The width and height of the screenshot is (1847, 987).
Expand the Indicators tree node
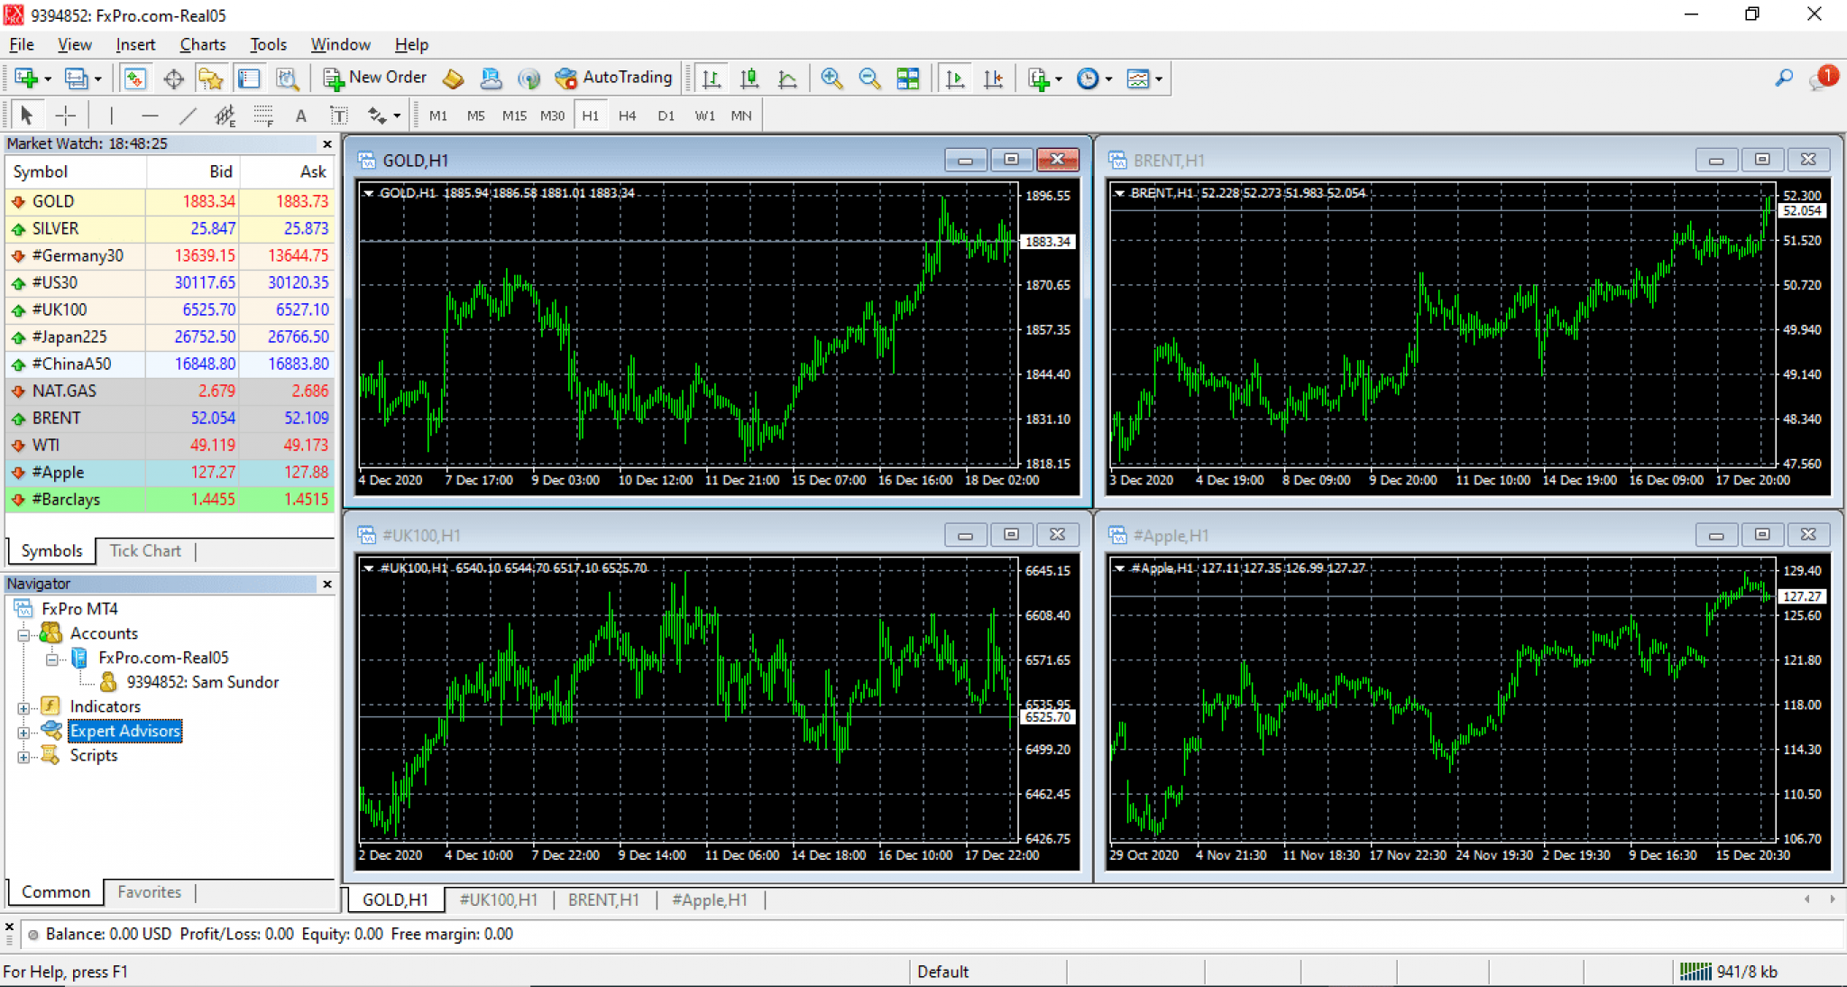tap(23, 707)
